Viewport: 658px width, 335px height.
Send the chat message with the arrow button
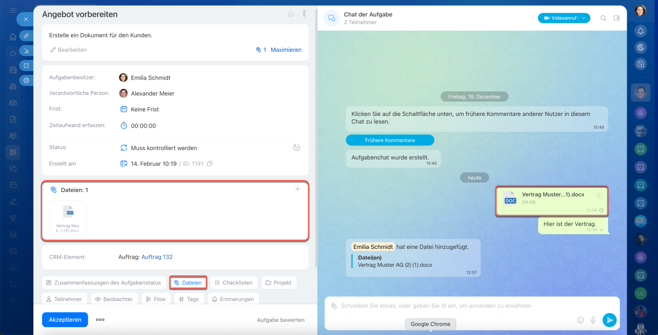[609, 320]
